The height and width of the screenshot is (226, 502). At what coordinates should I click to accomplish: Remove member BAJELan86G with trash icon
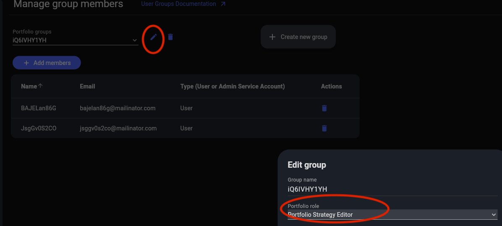pyautogui.click(x=324, y=108)
